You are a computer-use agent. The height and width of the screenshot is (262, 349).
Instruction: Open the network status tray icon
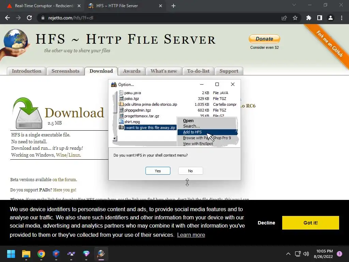(298, 254)
